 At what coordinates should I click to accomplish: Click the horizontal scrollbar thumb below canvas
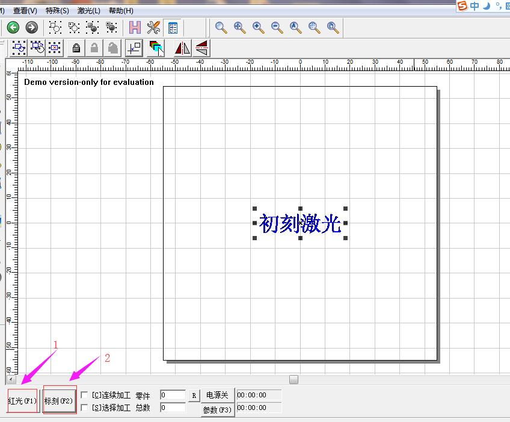coord(293,379)
